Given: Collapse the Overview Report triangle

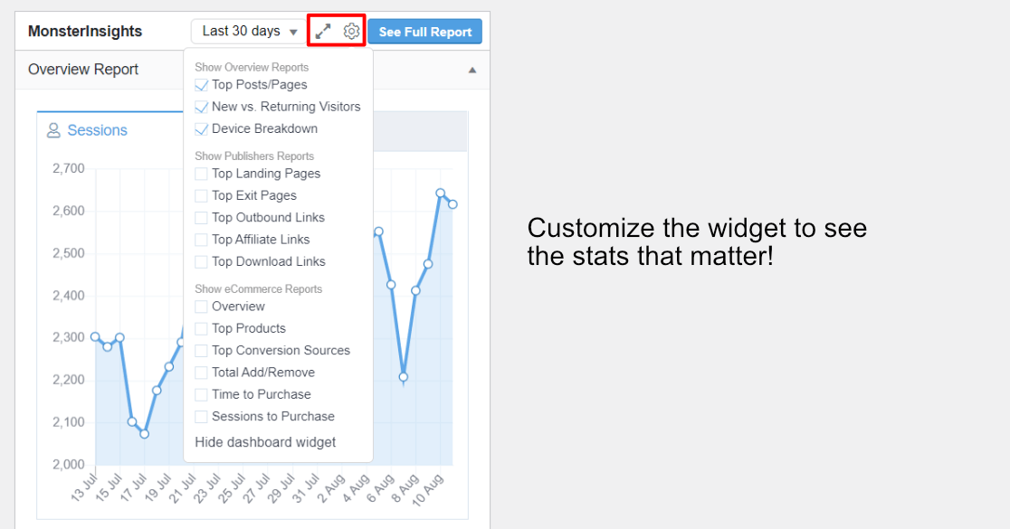Looking at the screenshot, I should coord(472,70).
